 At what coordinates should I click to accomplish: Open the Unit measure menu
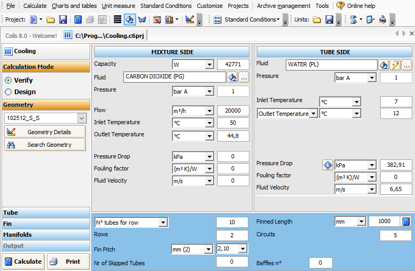pyautogui.click(x=118, y=6)
